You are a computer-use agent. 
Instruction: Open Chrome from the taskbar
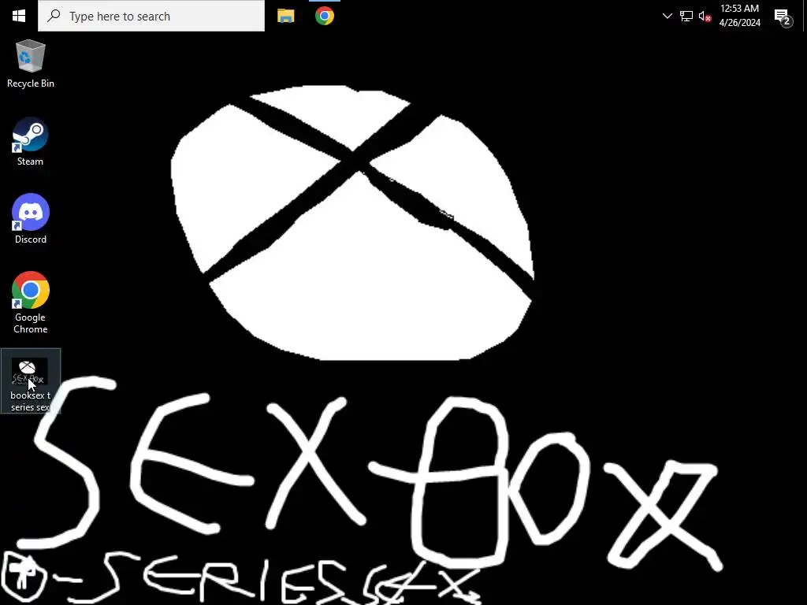pos(325,16)
